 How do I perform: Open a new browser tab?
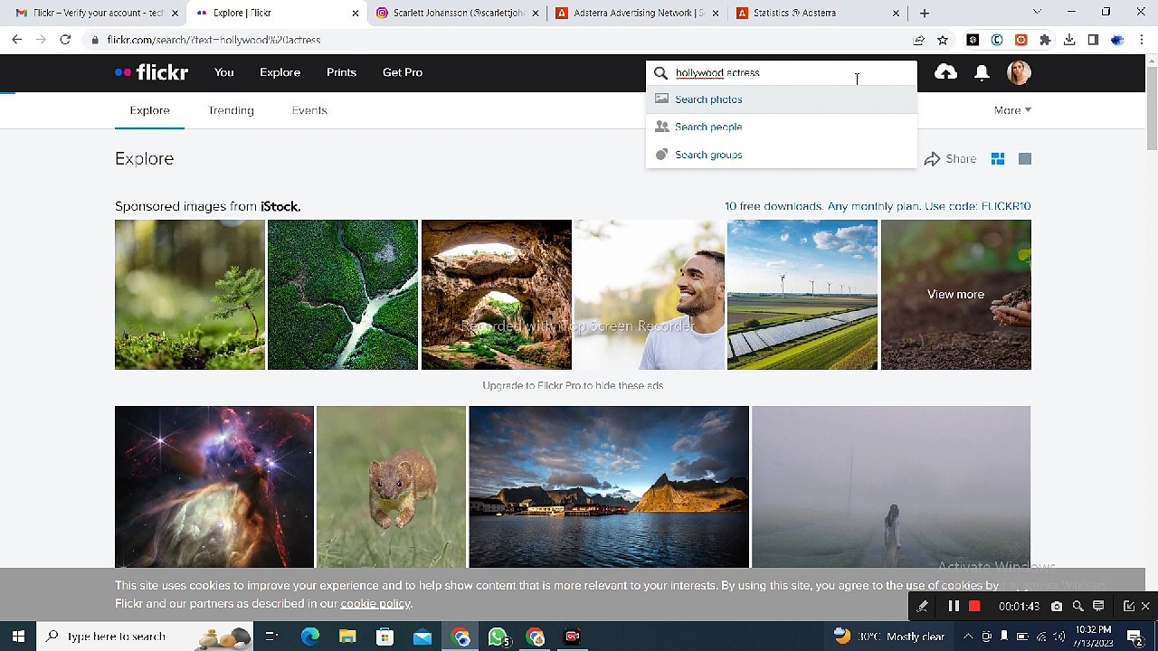(925, 13)
